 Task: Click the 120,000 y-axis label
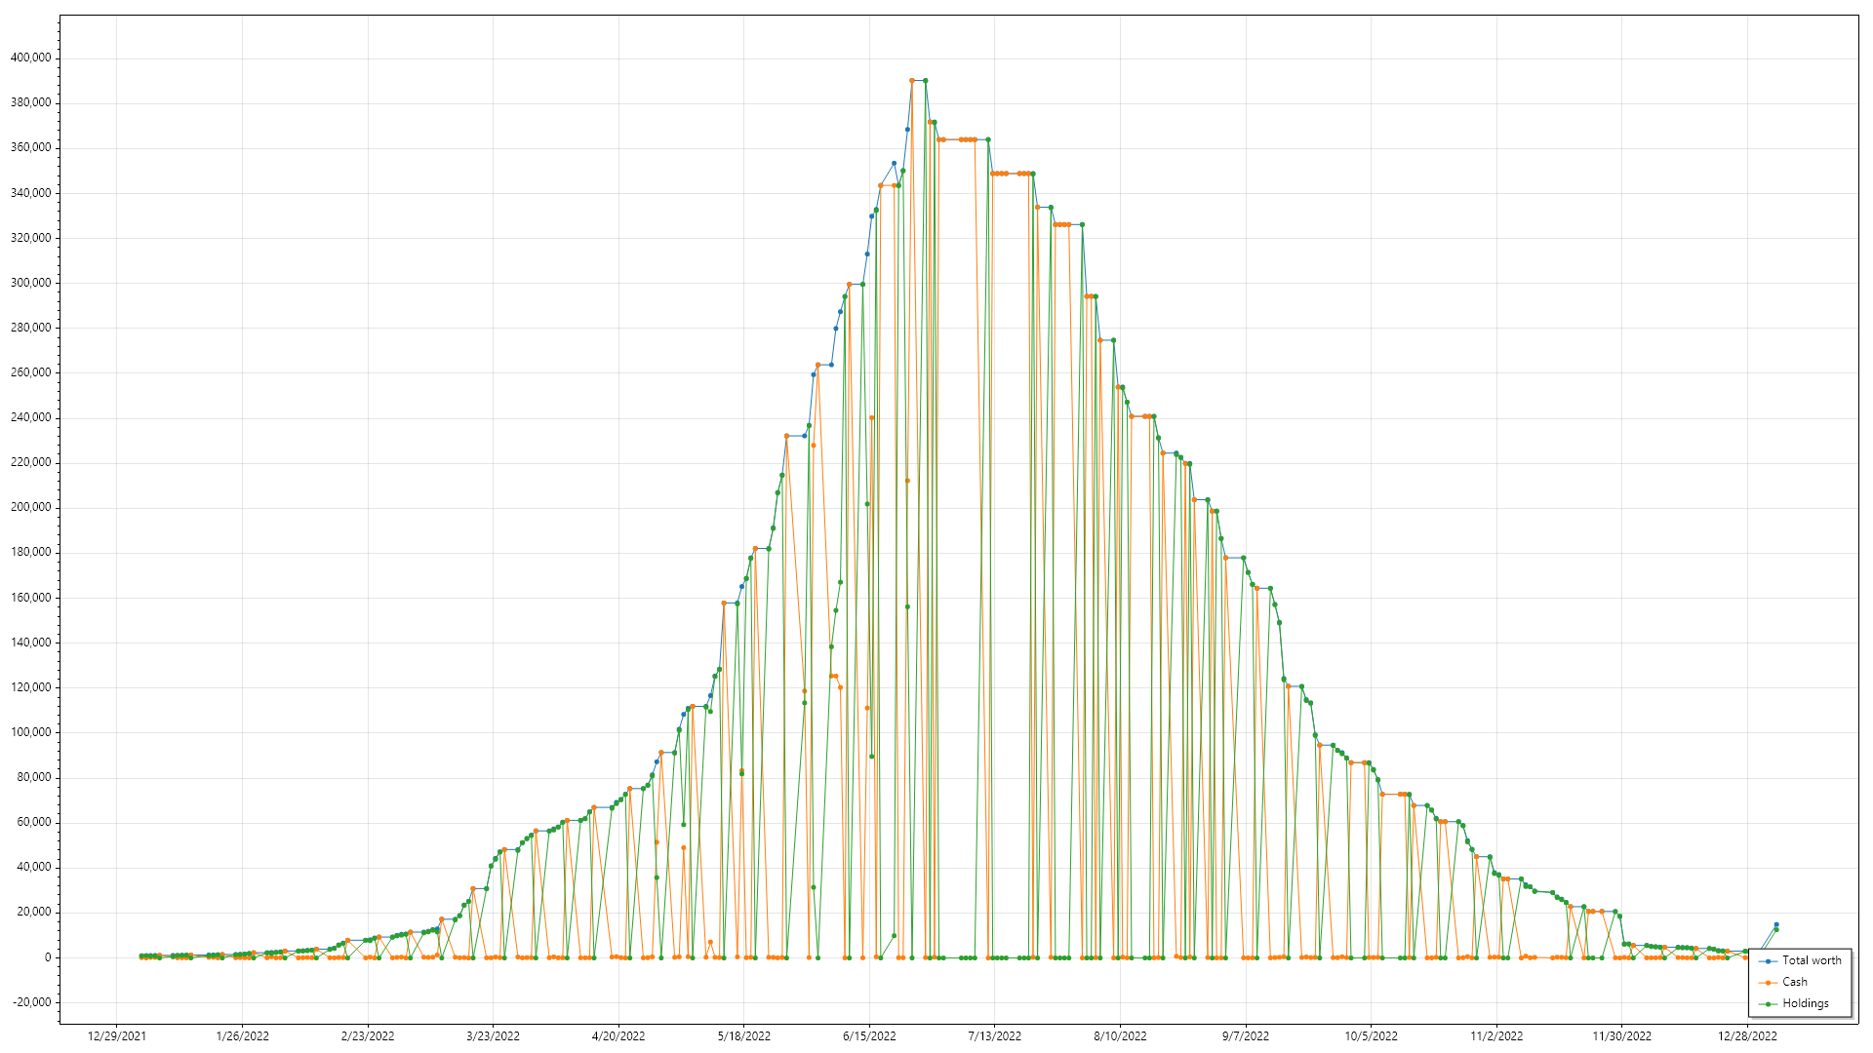tap(30, 687)
